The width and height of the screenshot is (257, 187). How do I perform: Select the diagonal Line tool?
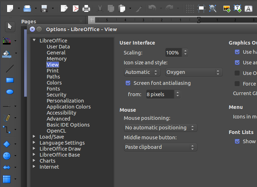(x=10, y=69)
